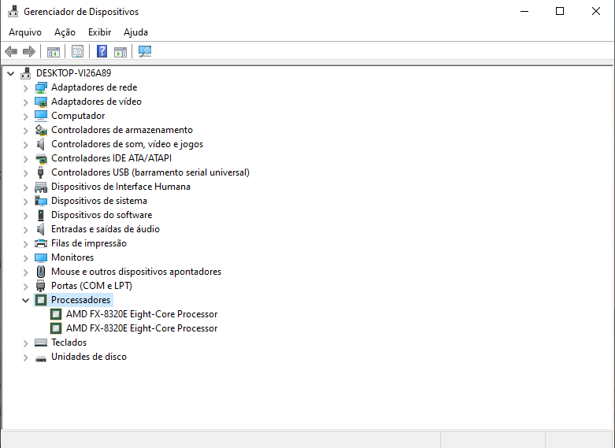Toggle the action pane toolbar icon
Screen dimensions: 615x448
pyautogui.click(x=120, y=51)
